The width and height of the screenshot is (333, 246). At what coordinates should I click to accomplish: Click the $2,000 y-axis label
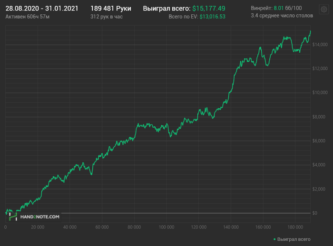[319, 189]
